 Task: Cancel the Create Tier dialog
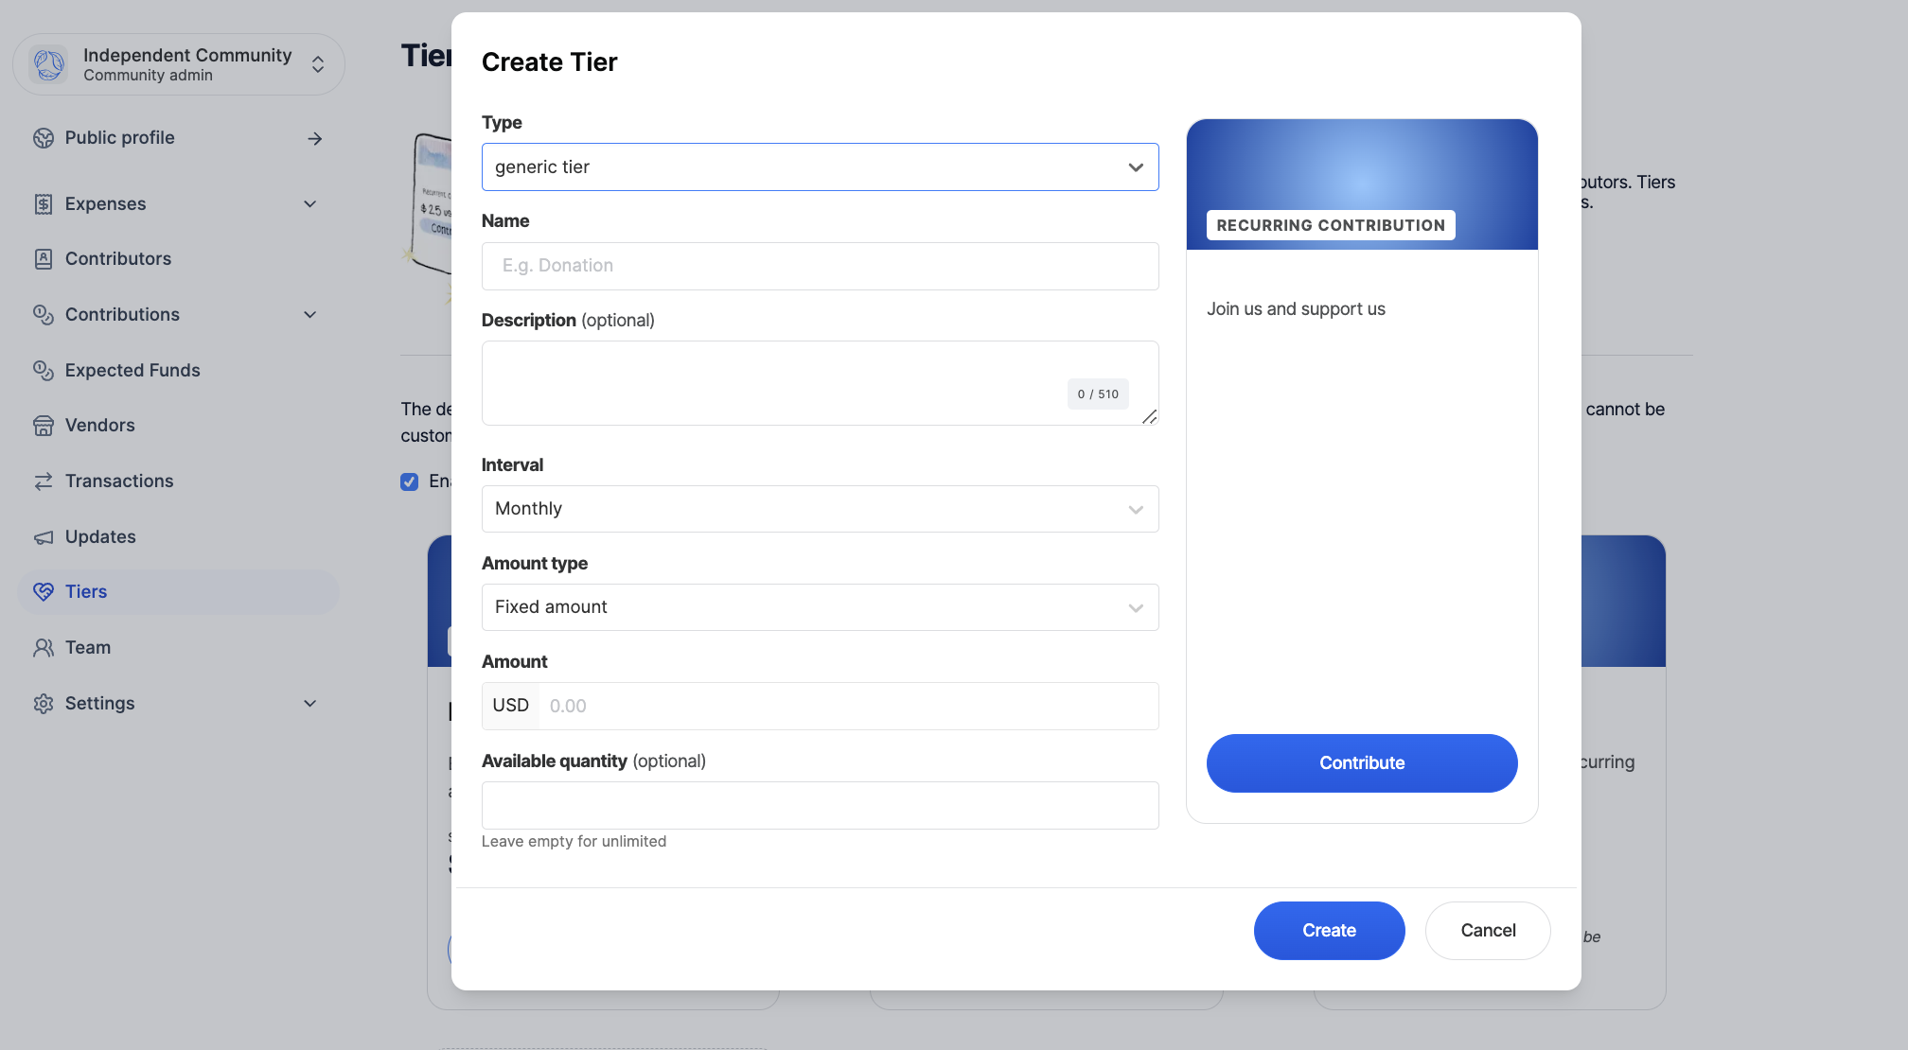[x=1488, y=931]
